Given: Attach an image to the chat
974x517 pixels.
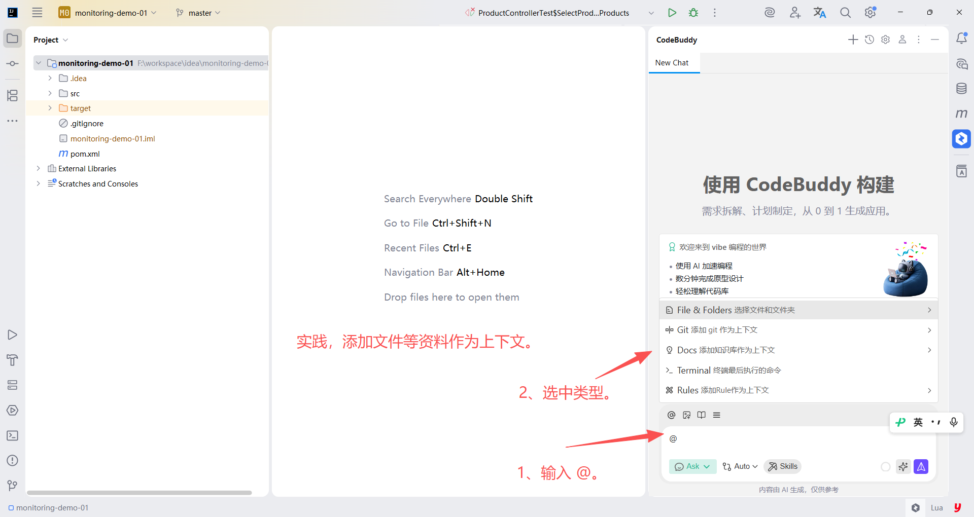Looking at the screenshot, I should 687,415.
